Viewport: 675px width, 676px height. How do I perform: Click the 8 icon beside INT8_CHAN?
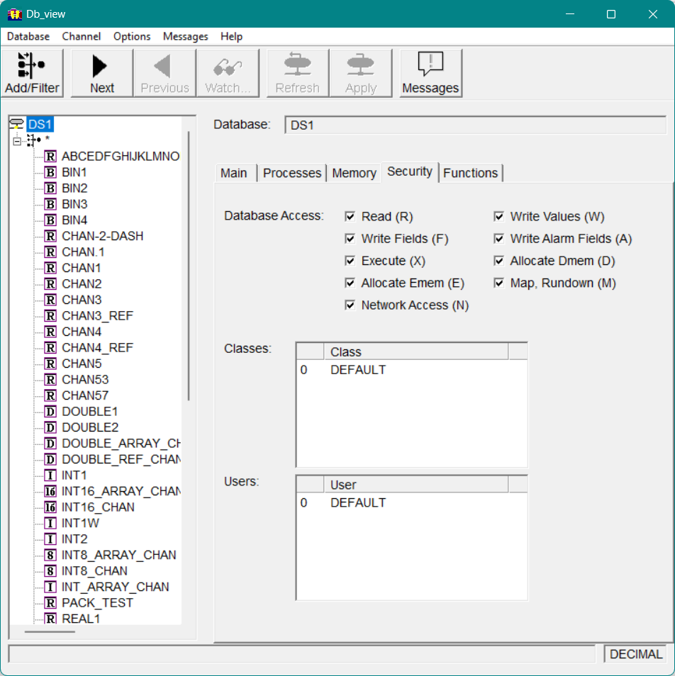[50, 571]
